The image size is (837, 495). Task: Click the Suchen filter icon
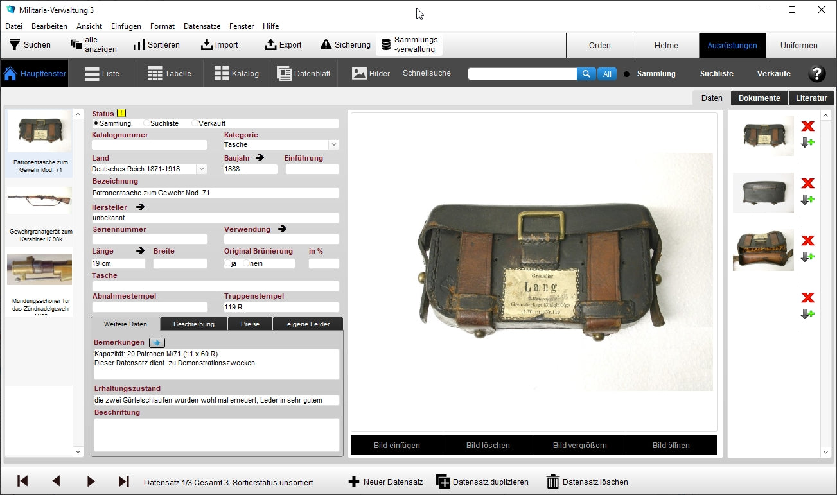pos(14,45)
